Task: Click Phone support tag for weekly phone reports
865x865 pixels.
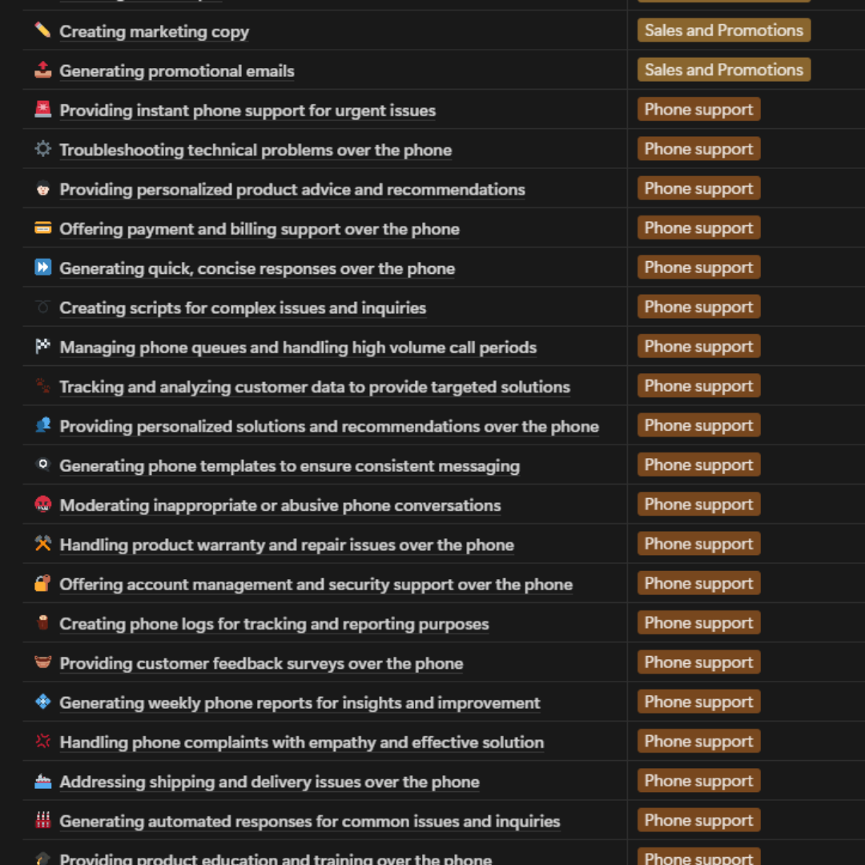Action: [698, 702]
